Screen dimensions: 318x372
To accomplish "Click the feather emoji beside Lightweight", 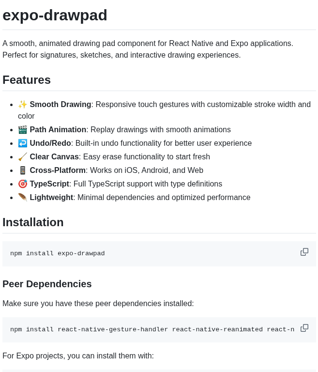I will click(x=23, y=198).
